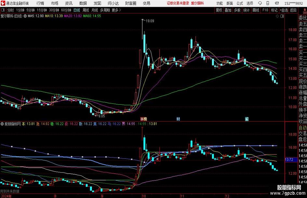Toggle the side panel icon left of 分时
The width and height of the screenshot is (307, 198).
click(x=3, y=10)
